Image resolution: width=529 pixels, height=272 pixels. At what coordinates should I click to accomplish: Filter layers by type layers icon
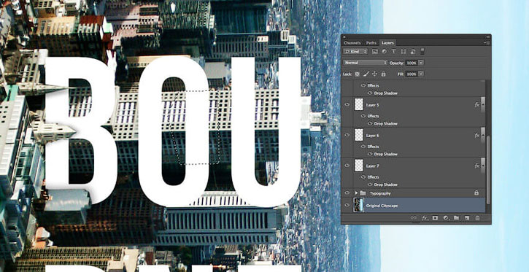point(394,52)
